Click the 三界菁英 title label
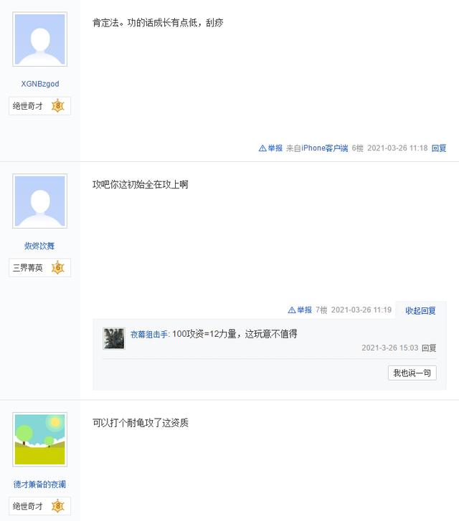Screen dimensions: 459x521 28,268
